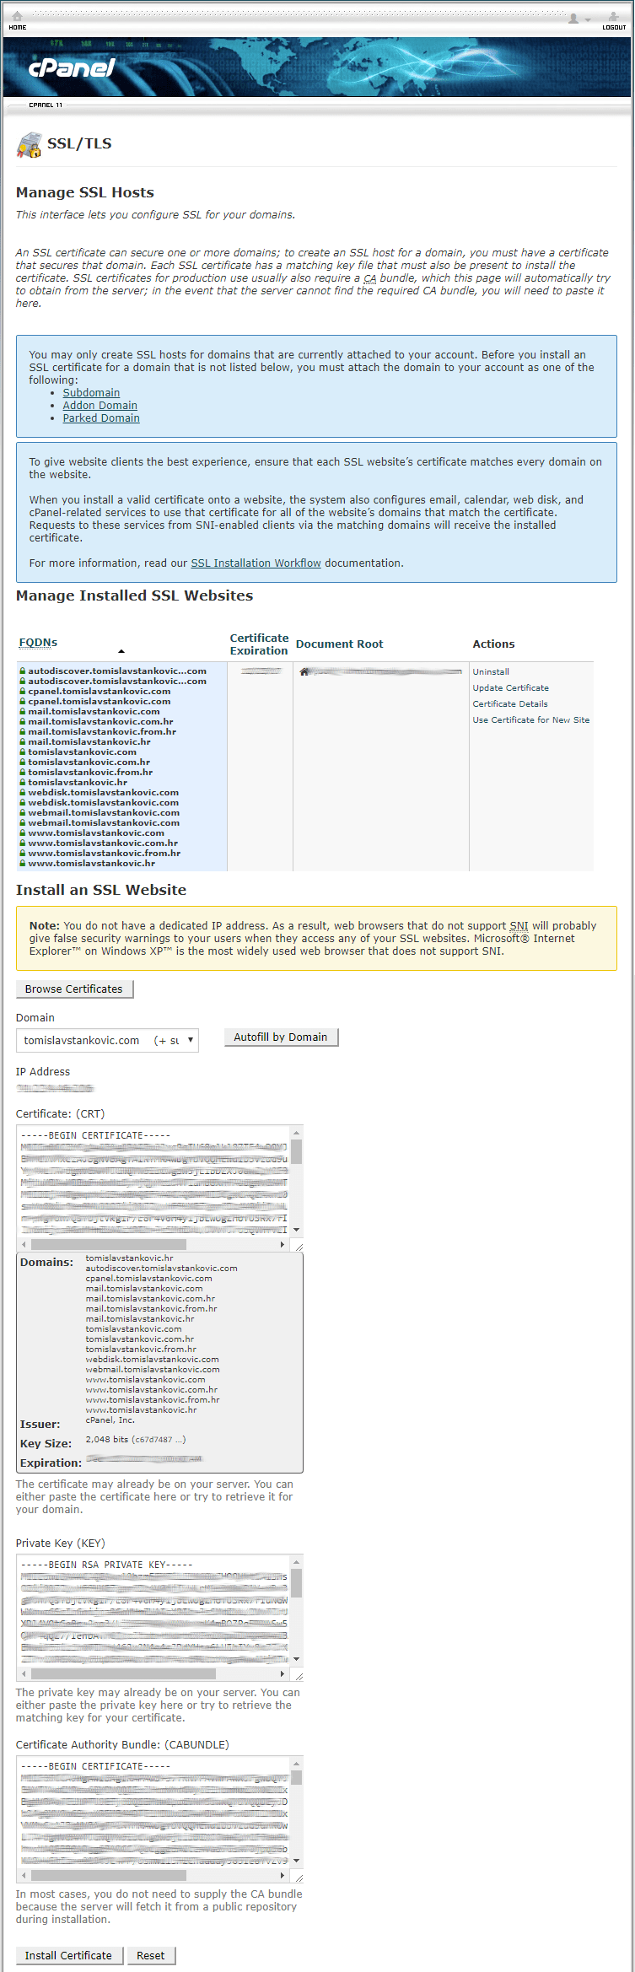The width and height of the screenshot is (635, 1972).
Task: Click the home icon in Document Root column
Action: tap(304, 671)
